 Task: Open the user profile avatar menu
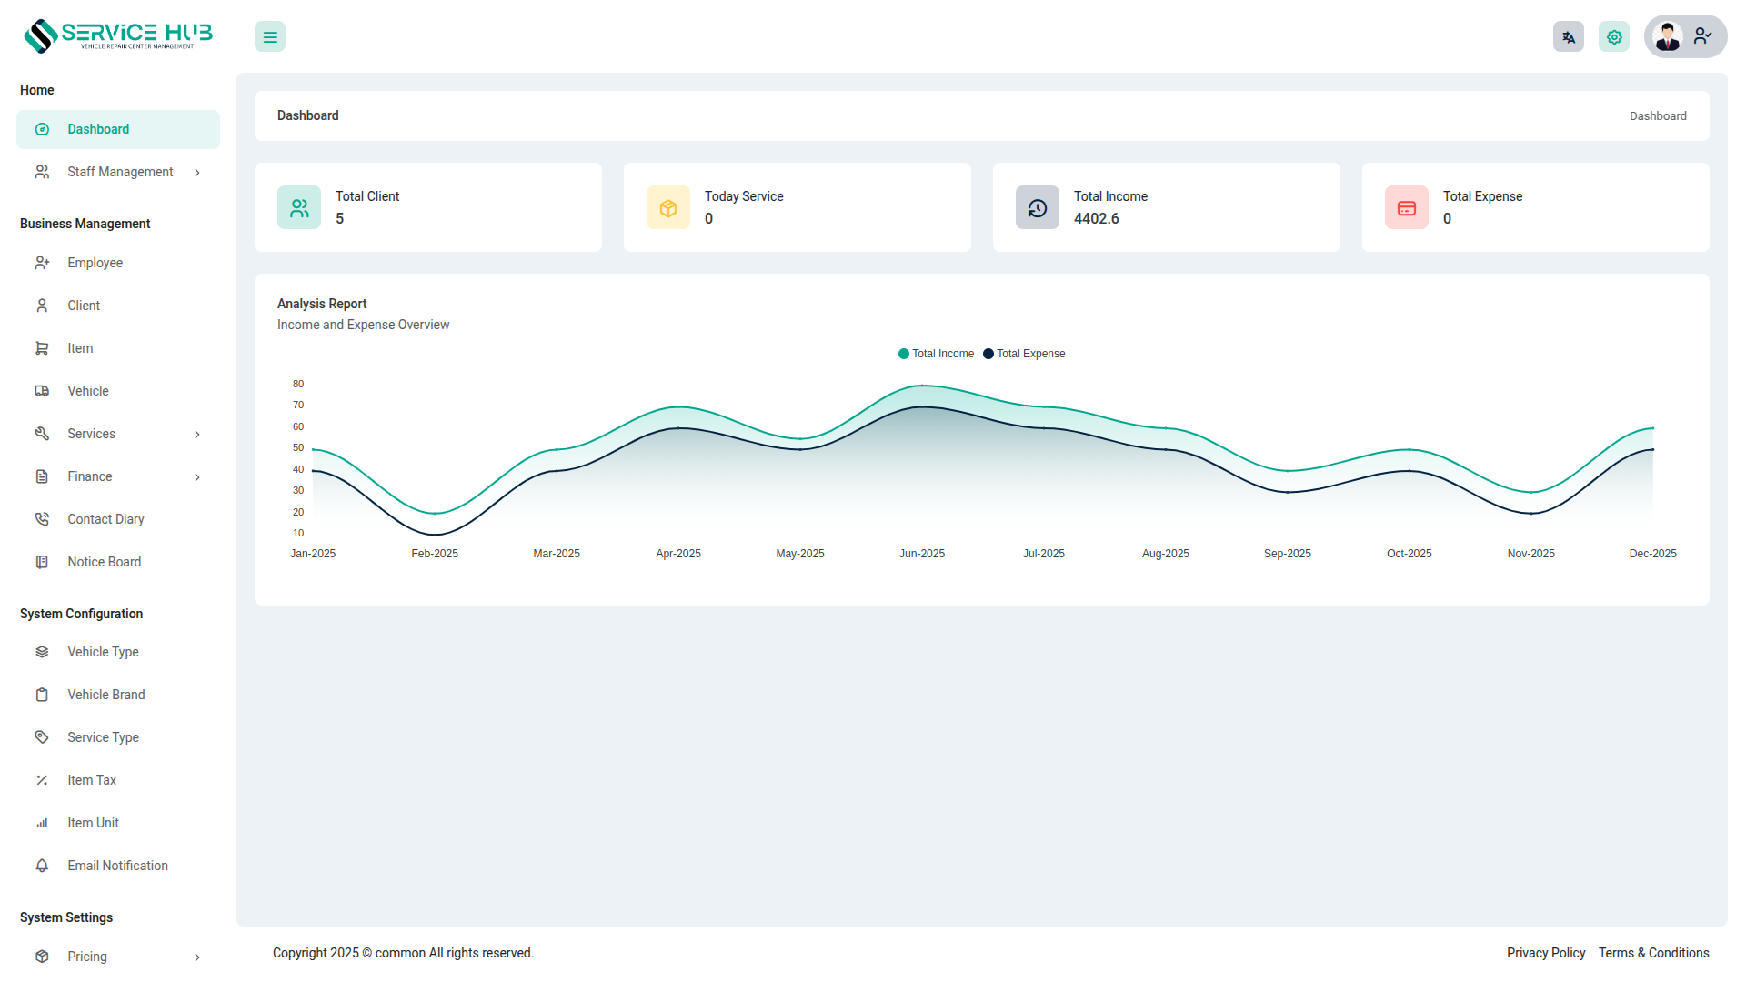pyautogui.click(x=1668, y=37)
